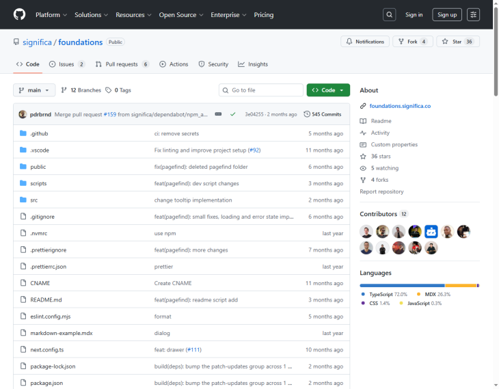The width and height of the screenshot is (499, 389).
Task: Open the Insights tab
Action: pos(253,64)
